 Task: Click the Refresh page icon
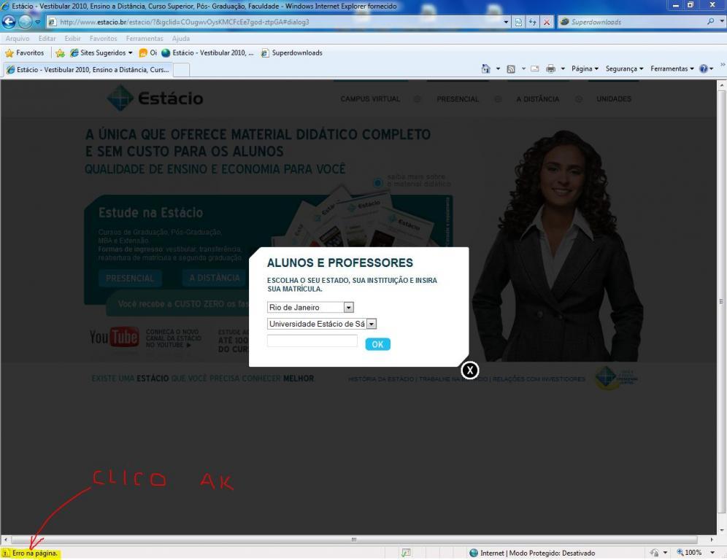click(x=533, y=22)
